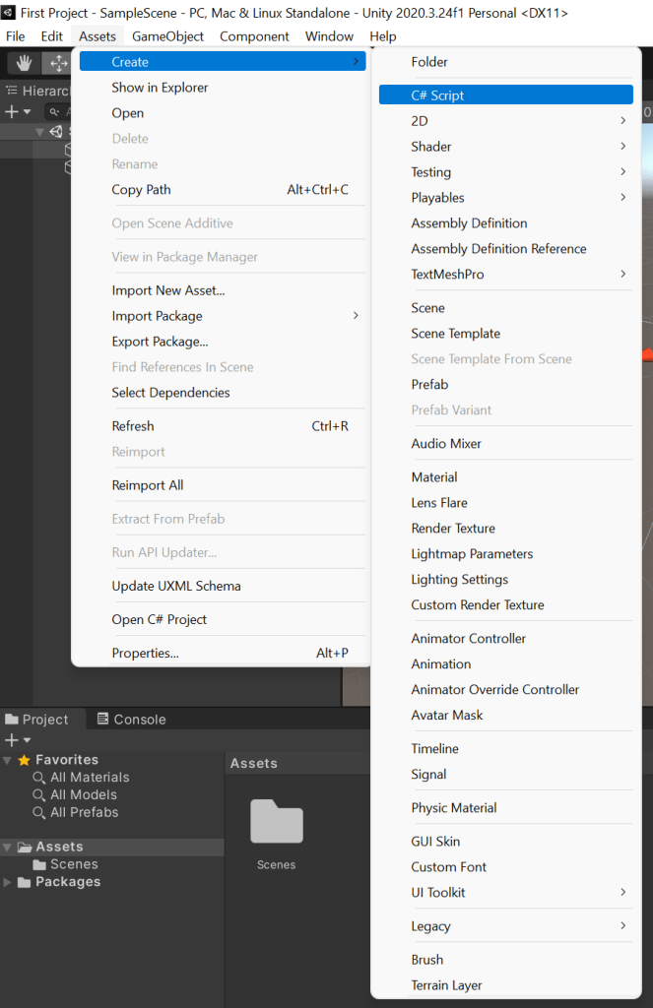Open the File menu

[x=16, y=36]
